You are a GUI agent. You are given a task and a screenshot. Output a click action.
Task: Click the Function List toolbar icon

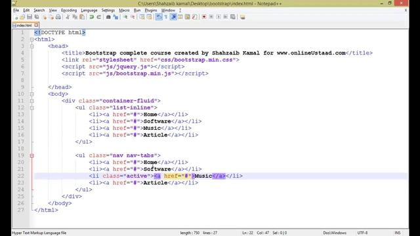[x=194, y=17]
